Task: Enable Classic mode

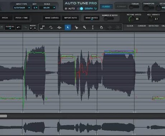Action: (106, 6)
